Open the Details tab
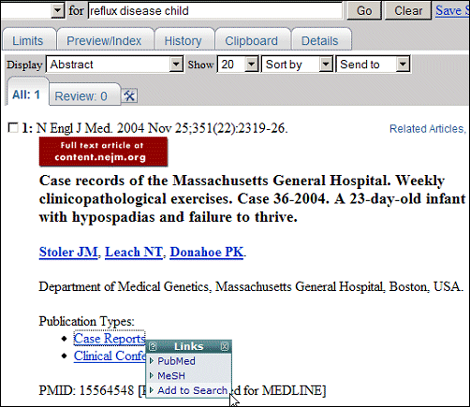470x407 pixels. click(x=320, y=40)
